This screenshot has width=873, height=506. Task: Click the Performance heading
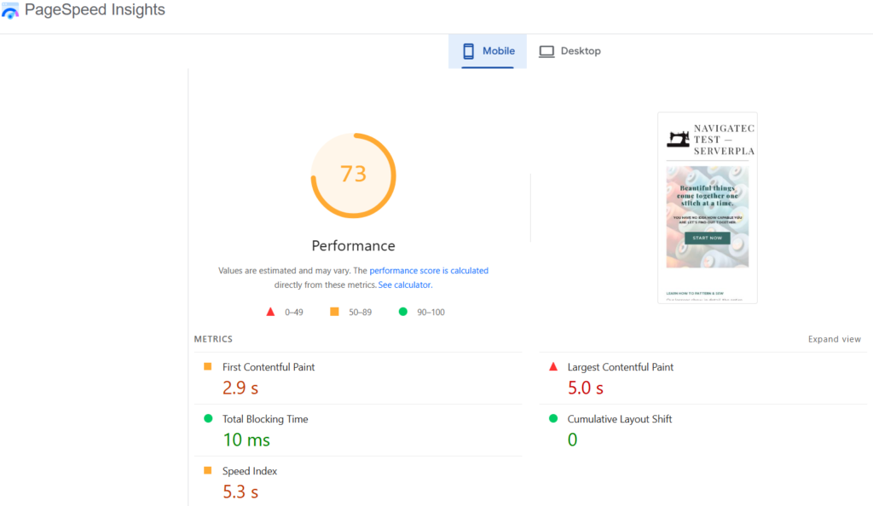click(354, 245)
